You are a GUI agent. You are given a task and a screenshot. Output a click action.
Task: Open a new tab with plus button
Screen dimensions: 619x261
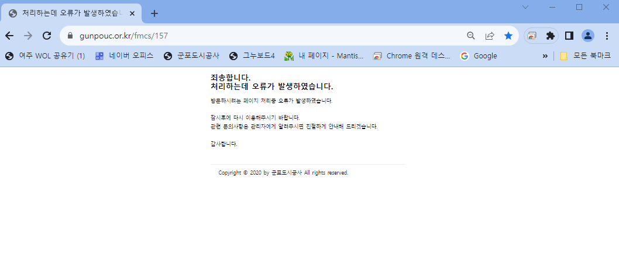pos(154,13)
